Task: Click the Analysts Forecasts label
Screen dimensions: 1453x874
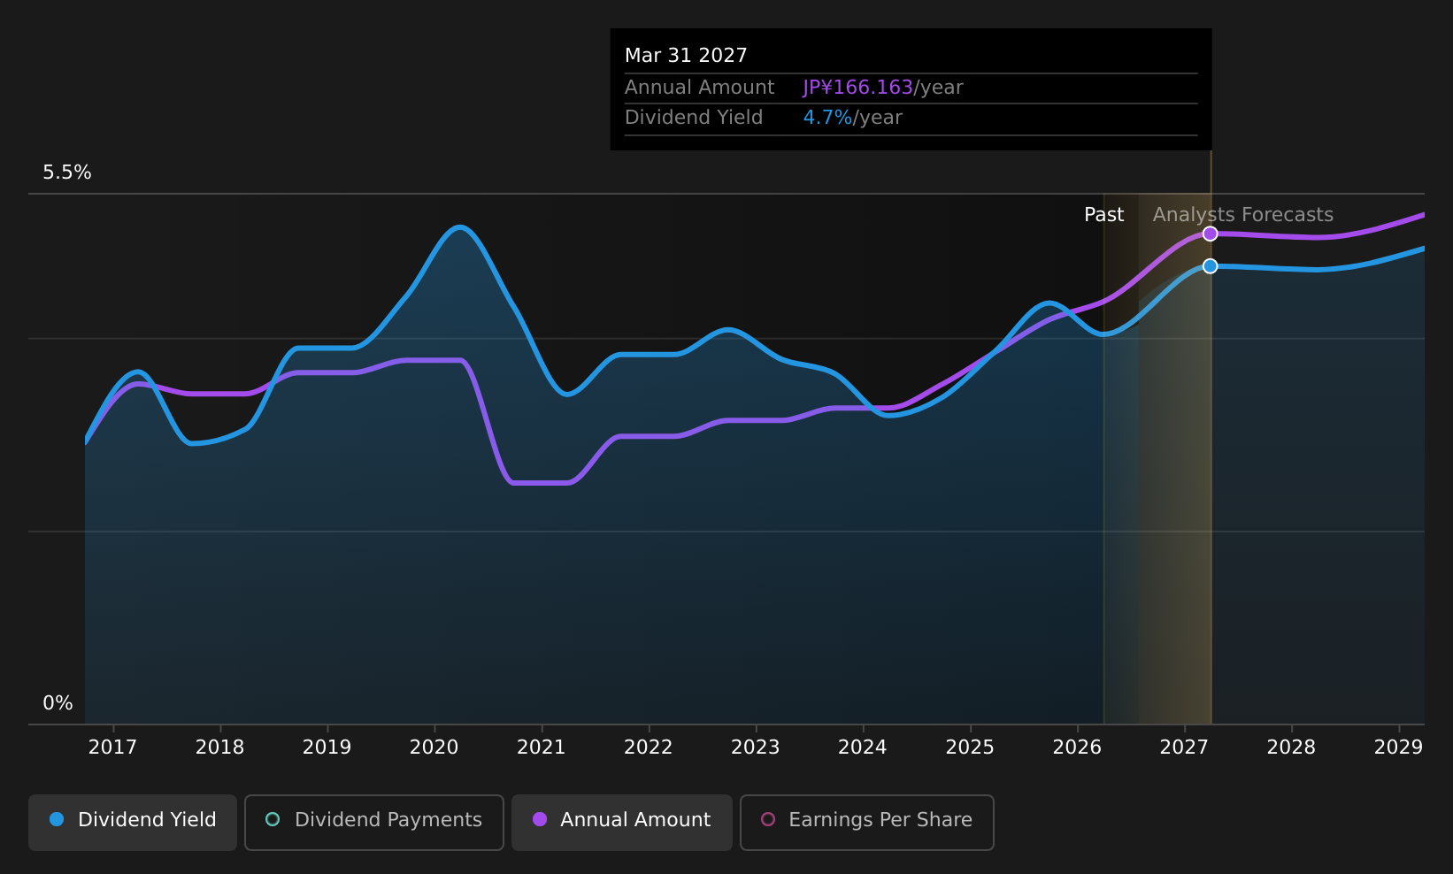Action: [x=1242, y=215]
